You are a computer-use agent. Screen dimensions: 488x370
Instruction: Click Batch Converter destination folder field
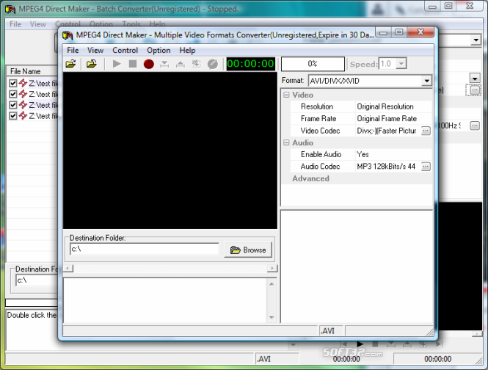coord(37,280)
